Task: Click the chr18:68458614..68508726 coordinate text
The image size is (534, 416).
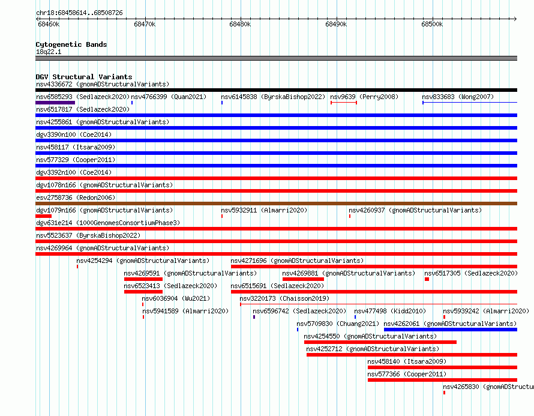Action: (x=79, y=13)
